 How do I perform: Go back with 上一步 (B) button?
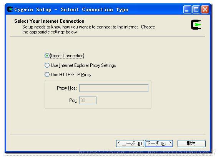pos(130,143)
